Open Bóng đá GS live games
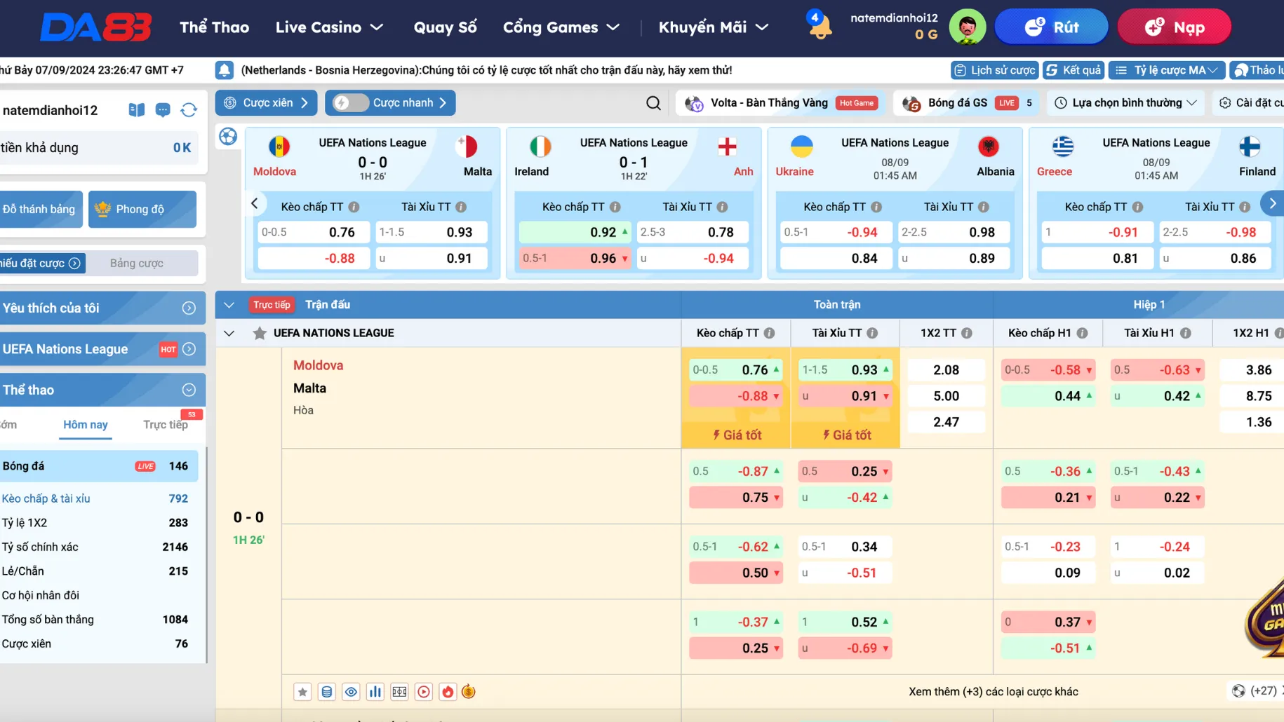 (966, 103)
